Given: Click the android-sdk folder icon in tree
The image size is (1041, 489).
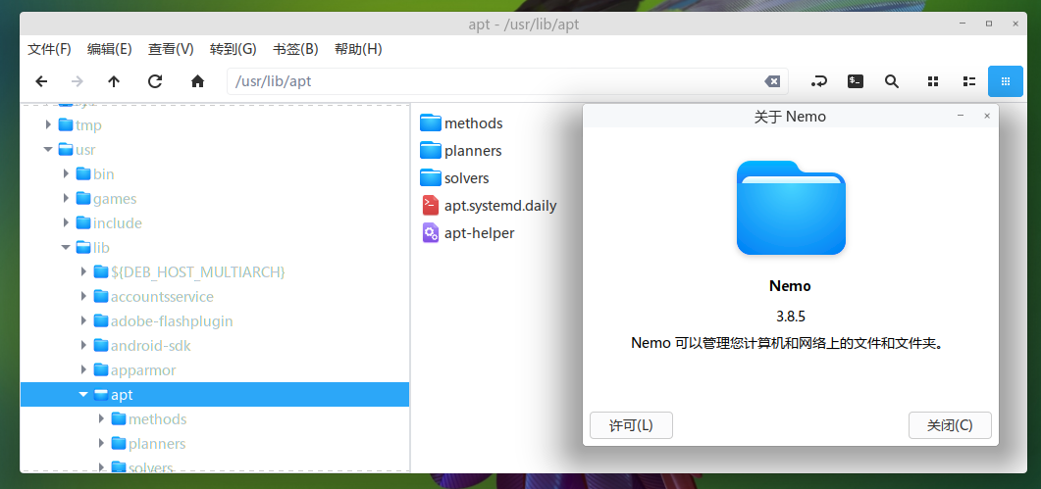Looking at the screenshot, I should (x=101, y=345).
